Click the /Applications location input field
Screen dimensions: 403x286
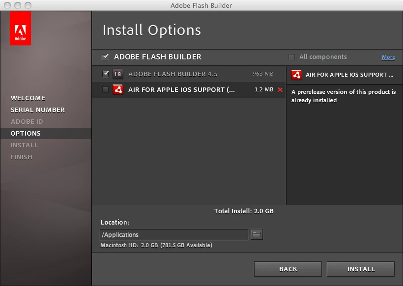point(174,234)
